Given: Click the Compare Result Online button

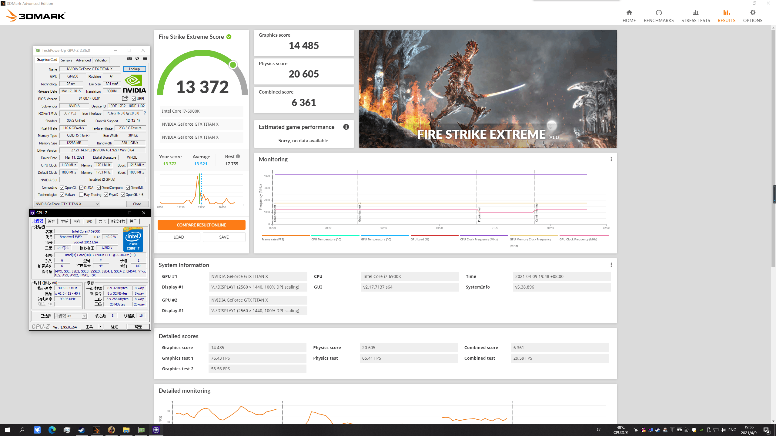Looking at the screenshot, I should [201, 225].
